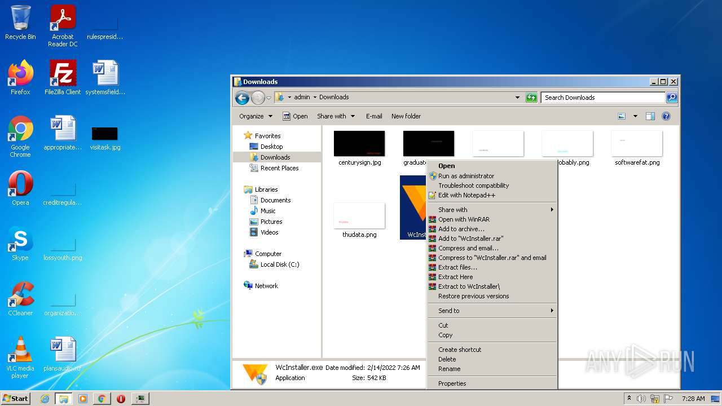Open Firefox from the desktop
This screenshot has height=406, width=722.
[20, 77]
